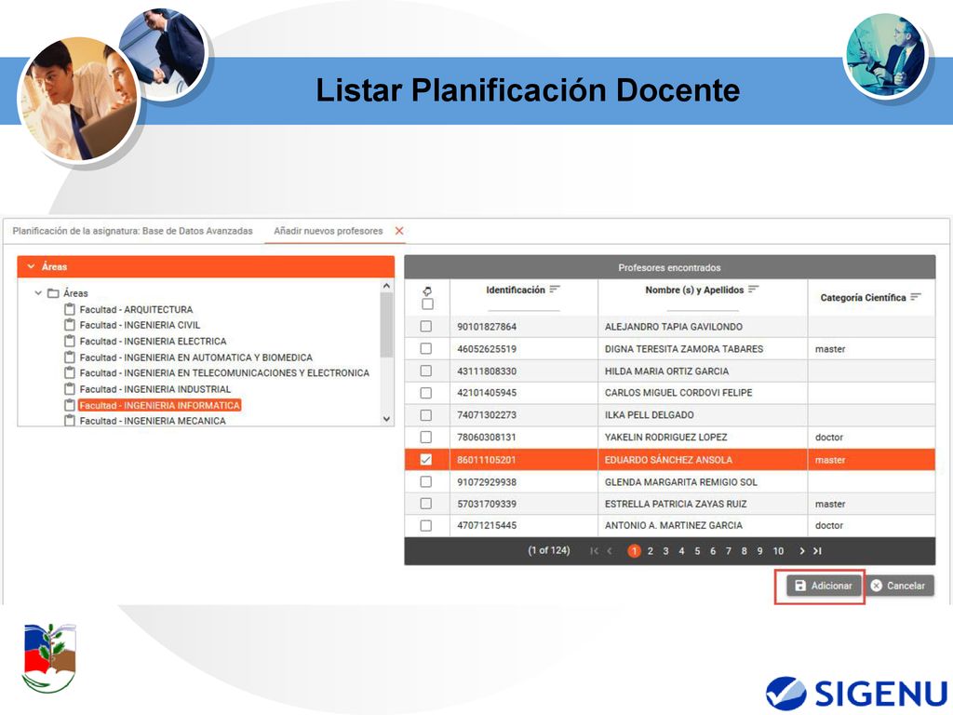Go to the previous page of results
This screenshot has height=715, width=953.
pyautogui.click(x=610, y=551)
